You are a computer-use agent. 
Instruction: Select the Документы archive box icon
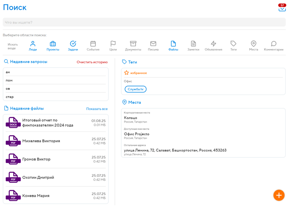pos(133,46)
